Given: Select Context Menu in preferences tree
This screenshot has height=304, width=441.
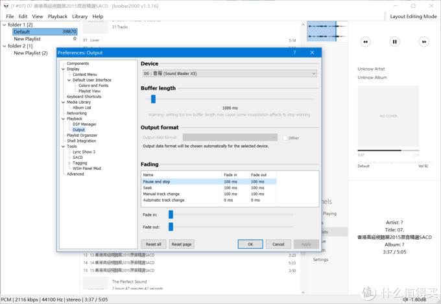Looking at the screenshot, I should coord(85,75).
